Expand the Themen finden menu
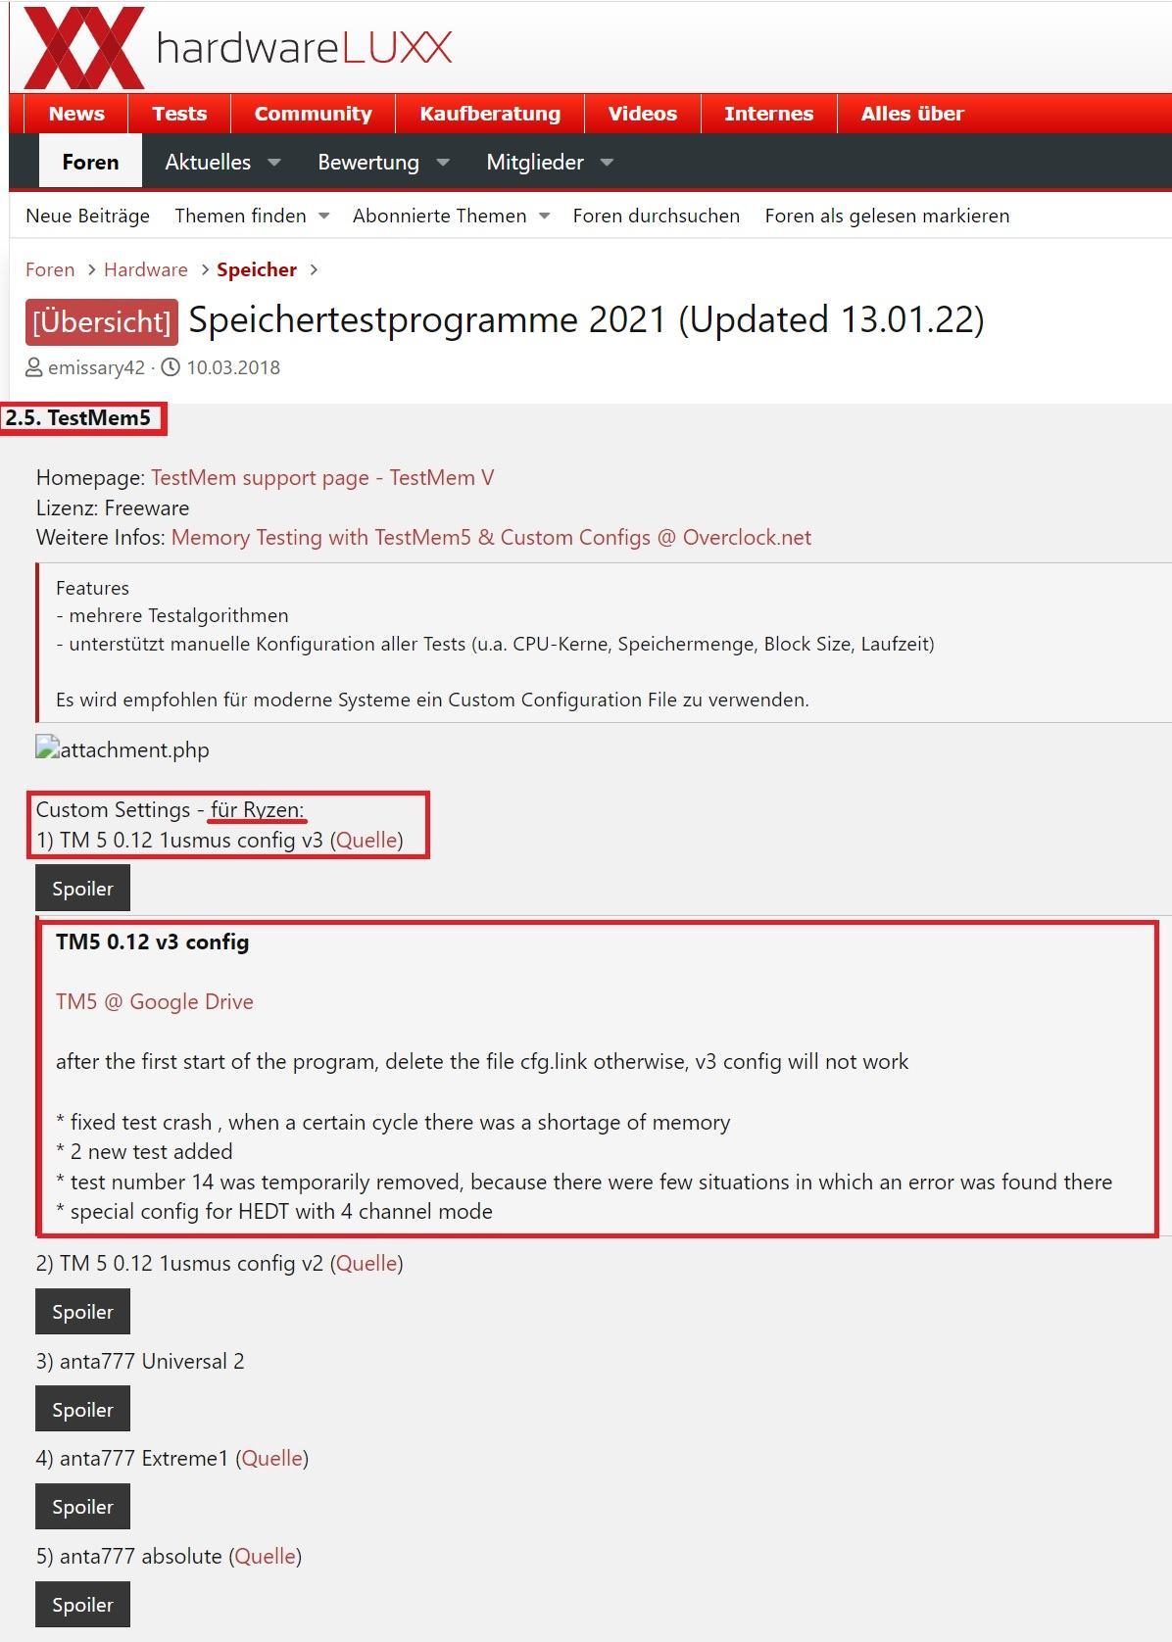Image resolution: width=1172 pixels, height=1642 pixels. coord(252,216)
